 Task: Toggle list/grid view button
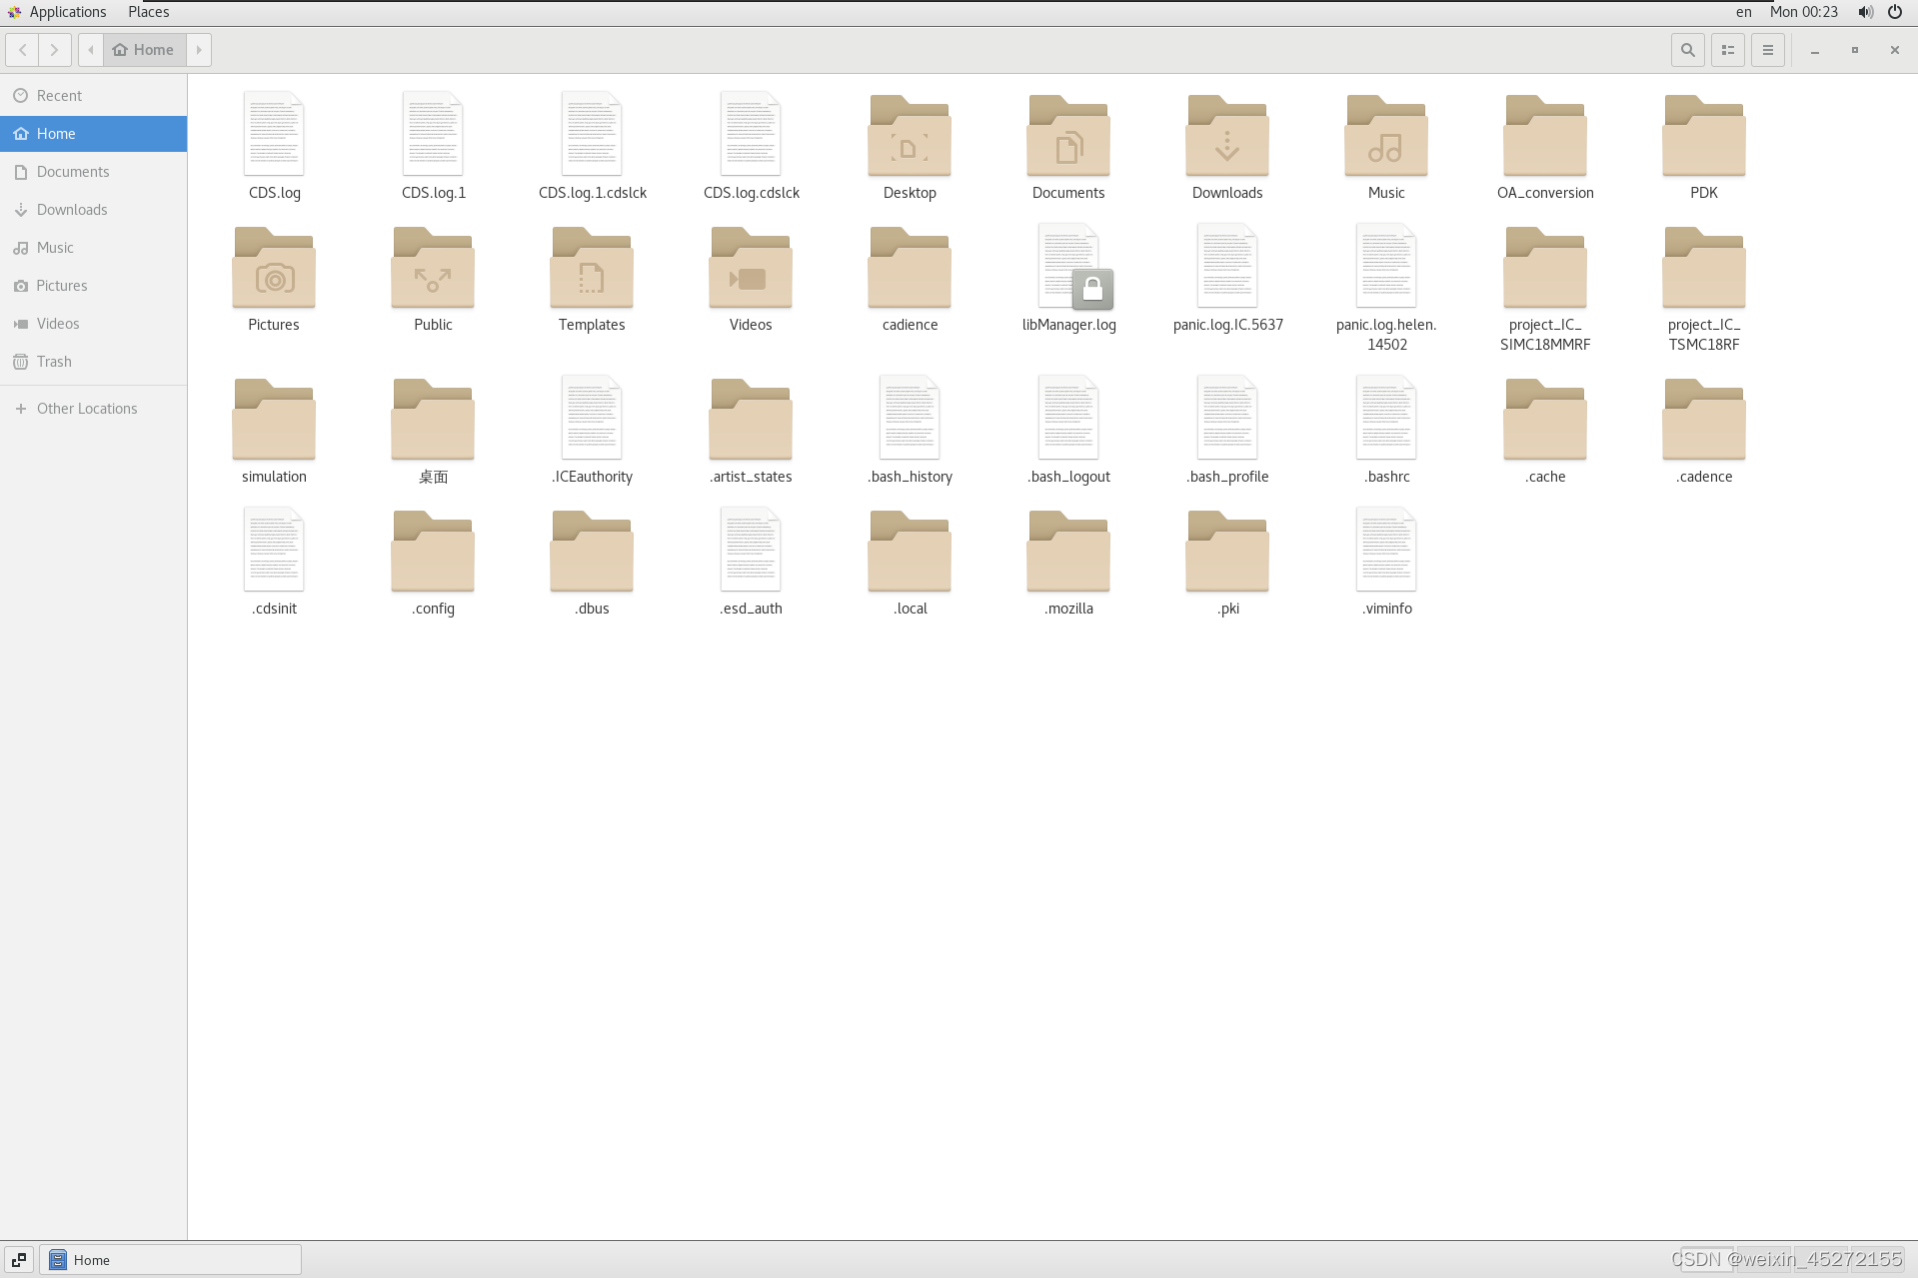pos(1727,50)
